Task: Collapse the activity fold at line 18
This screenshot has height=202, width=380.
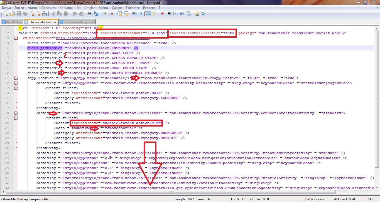Action: click(x=16, y=113)
